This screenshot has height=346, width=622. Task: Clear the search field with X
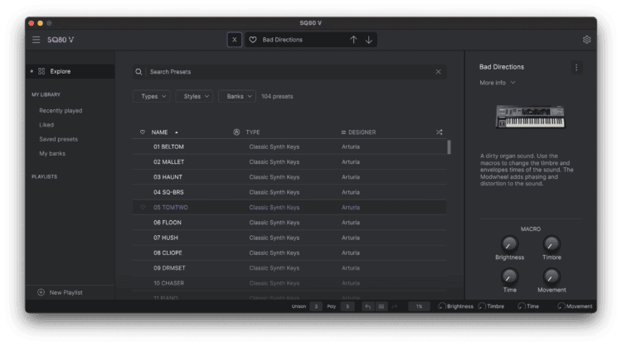[x=438, y=72]
